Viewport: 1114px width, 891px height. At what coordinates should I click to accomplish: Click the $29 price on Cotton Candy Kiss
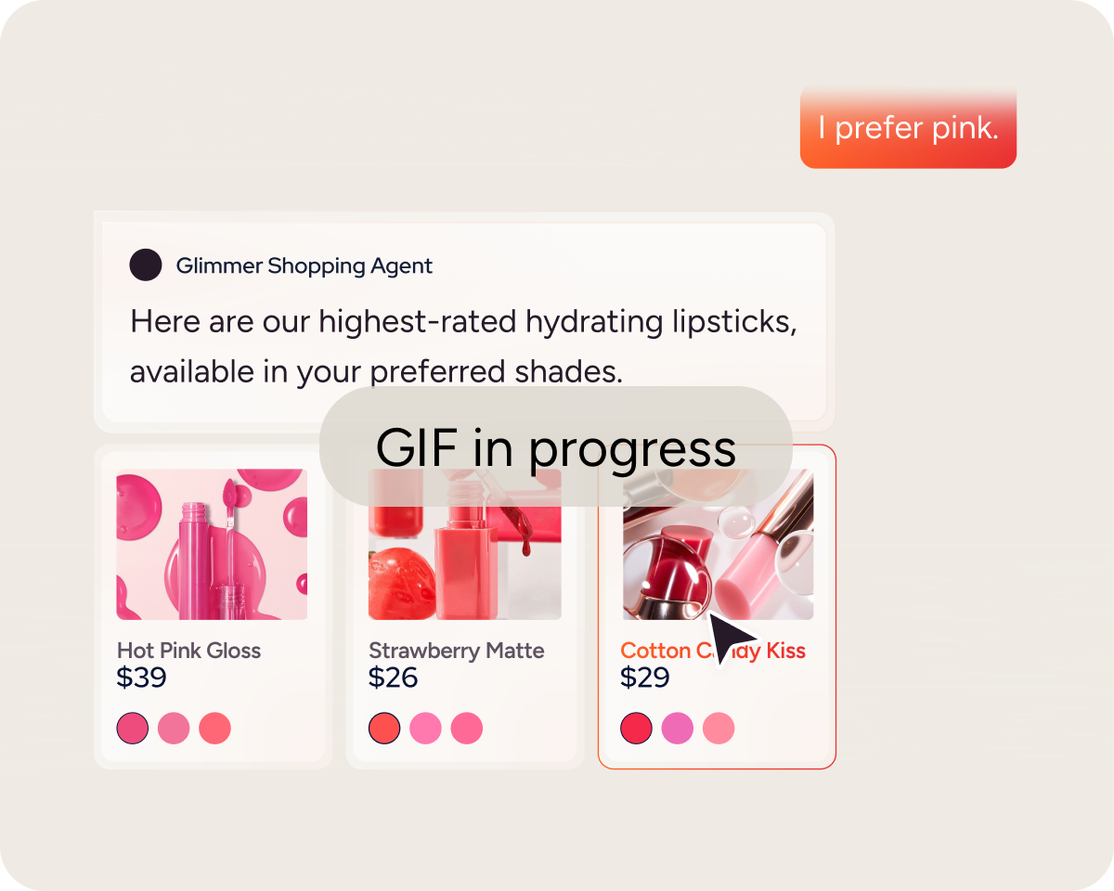click(644, 678)
